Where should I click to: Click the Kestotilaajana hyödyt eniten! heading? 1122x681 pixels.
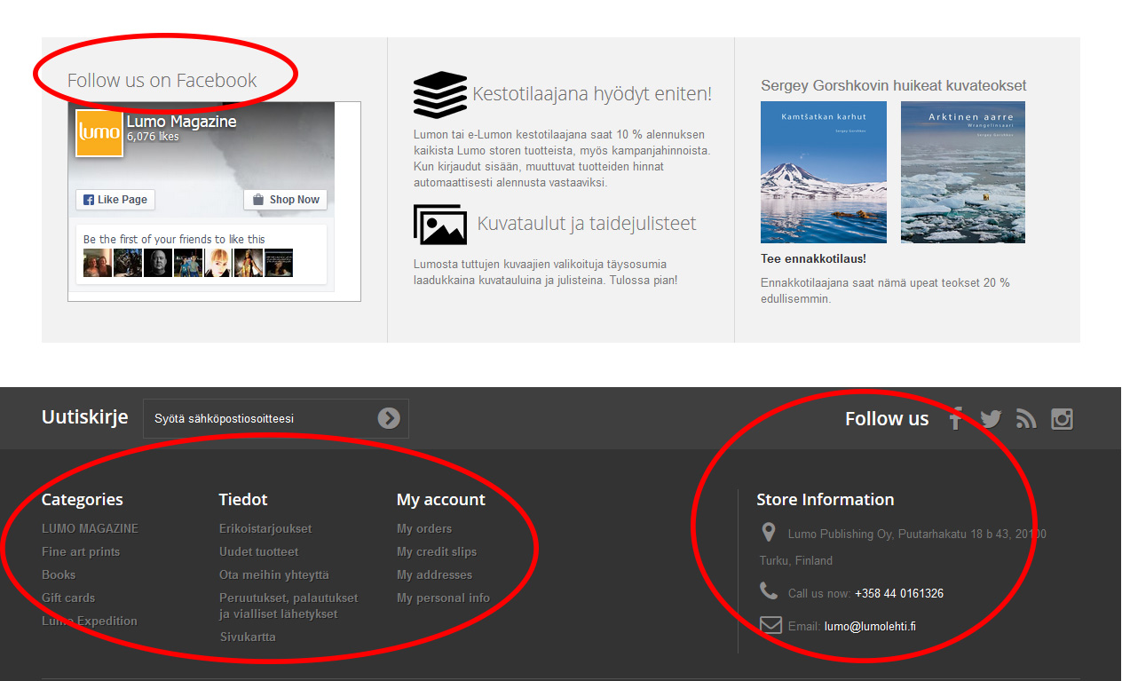click(x=592, y=94)
